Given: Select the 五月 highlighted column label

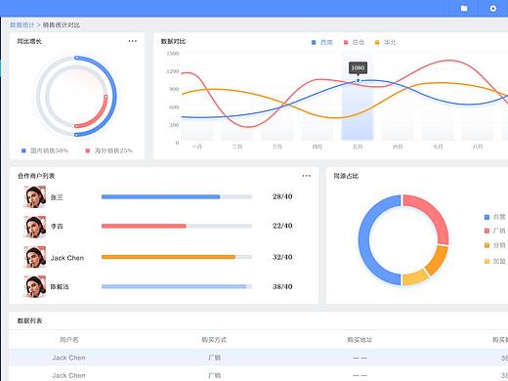Looking at the screenshot, I should point(358,147).
